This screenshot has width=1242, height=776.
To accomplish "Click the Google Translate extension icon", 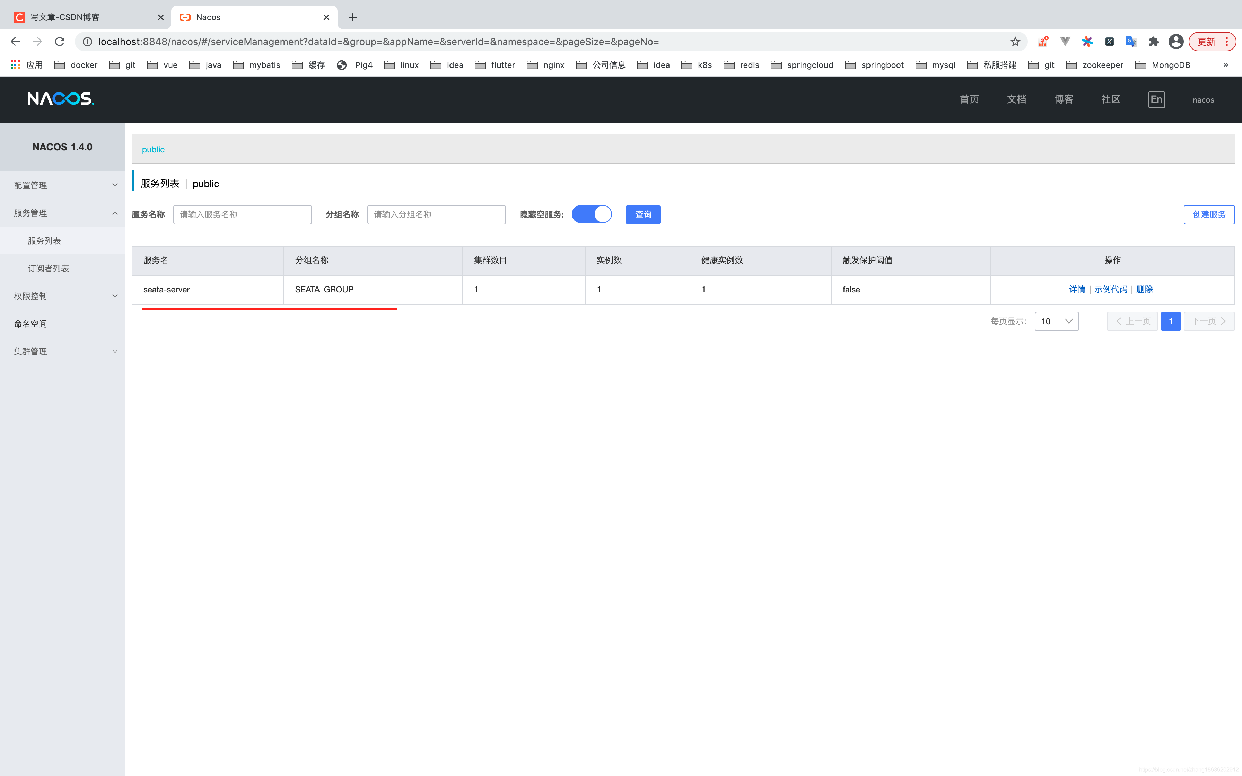I will coord(1132,42).
